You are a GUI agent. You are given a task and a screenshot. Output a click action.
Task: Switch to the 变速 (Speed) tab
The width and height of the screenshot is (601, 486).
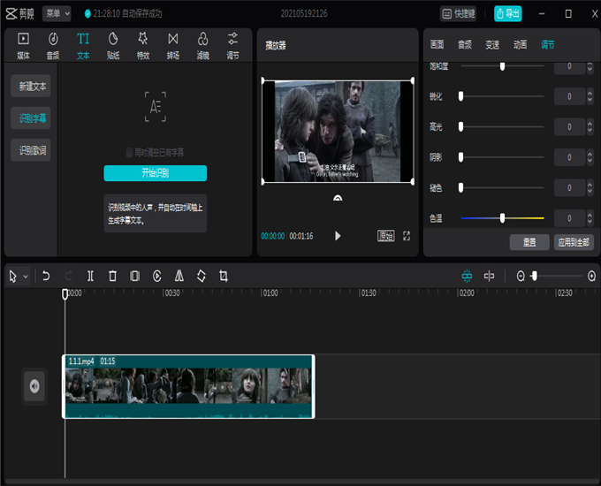(492, 44)
